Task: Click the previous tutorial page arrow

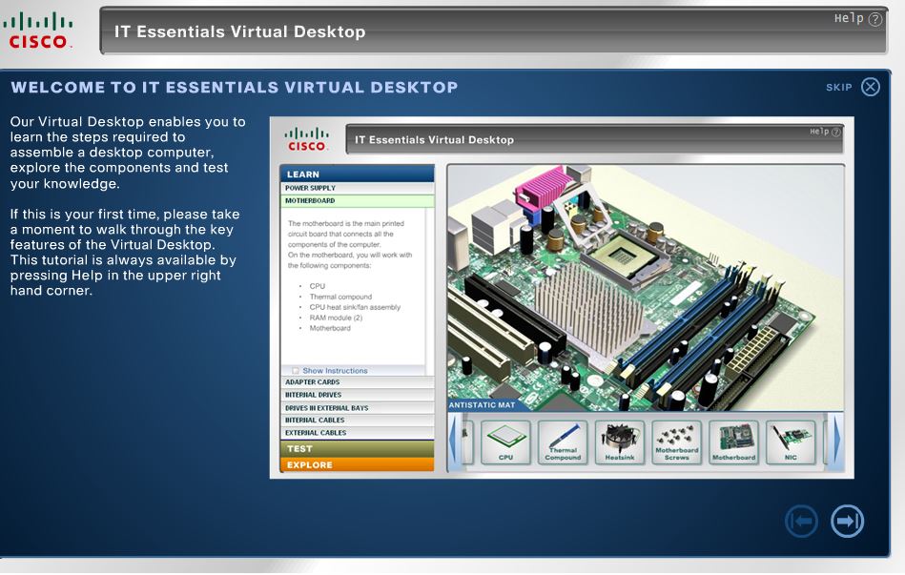Action: point(801,521)
